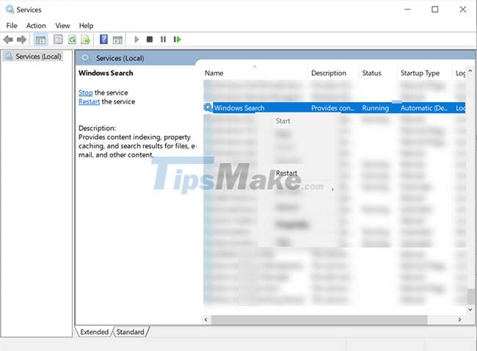This screenshot has width=477, height=351.
Task: Open the Help menu
Action: pos(86,26)
